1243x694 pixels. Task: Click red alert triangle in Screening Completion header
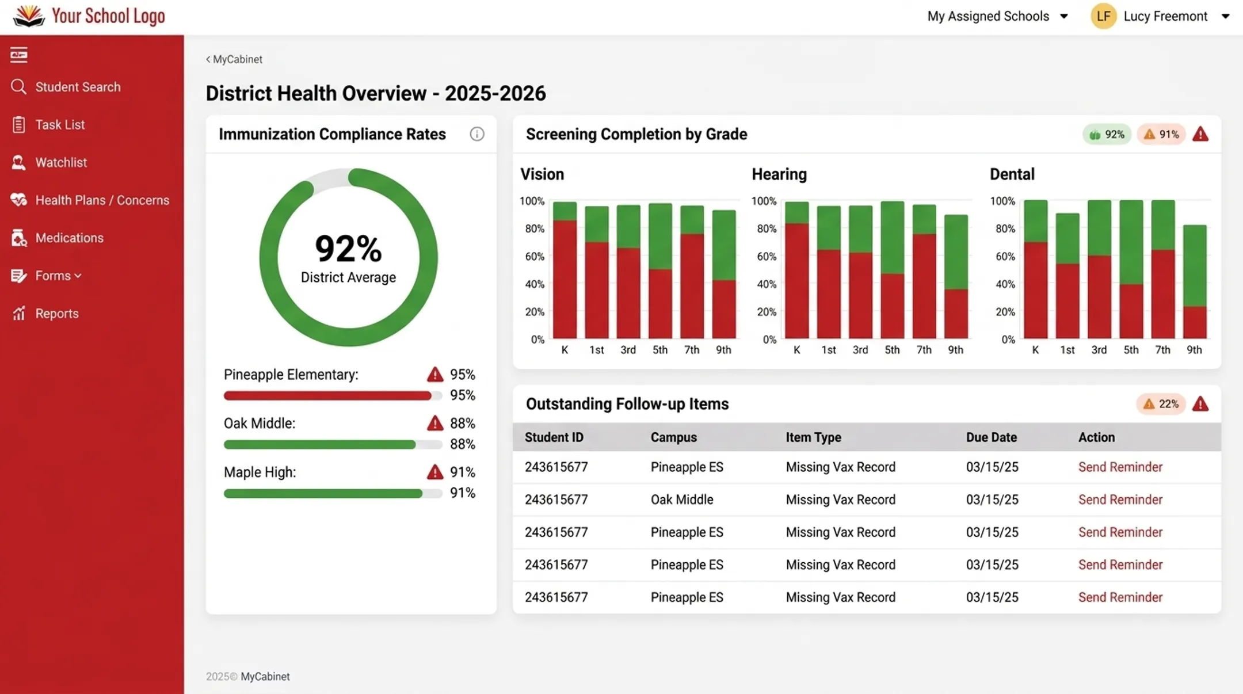[1200, 134]
